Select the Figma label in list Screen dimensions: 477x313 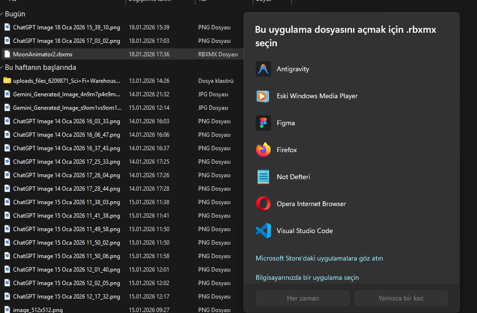pyautogui.click(x=286, y=123)
